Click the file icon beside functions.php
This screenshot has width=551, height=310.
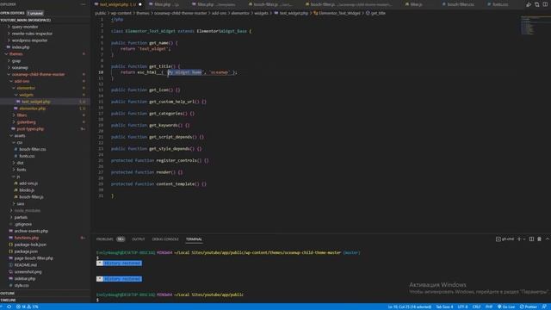tap(11, 238)
